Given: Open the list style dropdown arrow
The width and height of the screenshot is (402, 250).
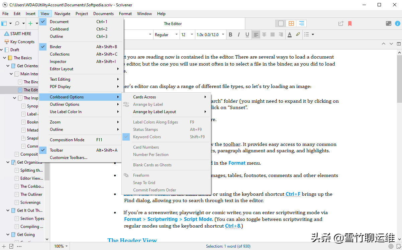Looking at the screenshot, I should (312, 34).
